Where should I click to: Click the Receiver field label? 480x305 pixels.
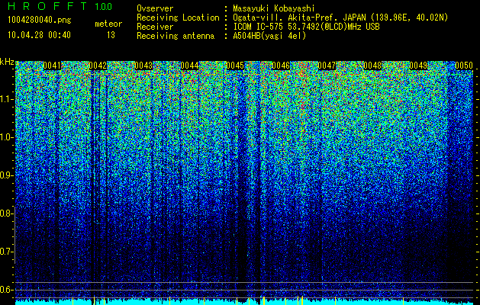pos(155,27)
